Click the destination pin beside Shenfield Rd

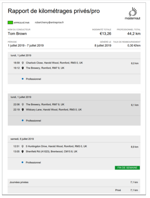[23, 152]
